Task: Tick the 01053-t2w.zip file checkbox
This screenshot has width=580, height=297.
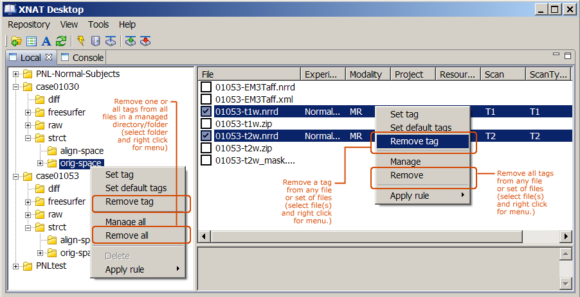Action: [x=206, y=148]
